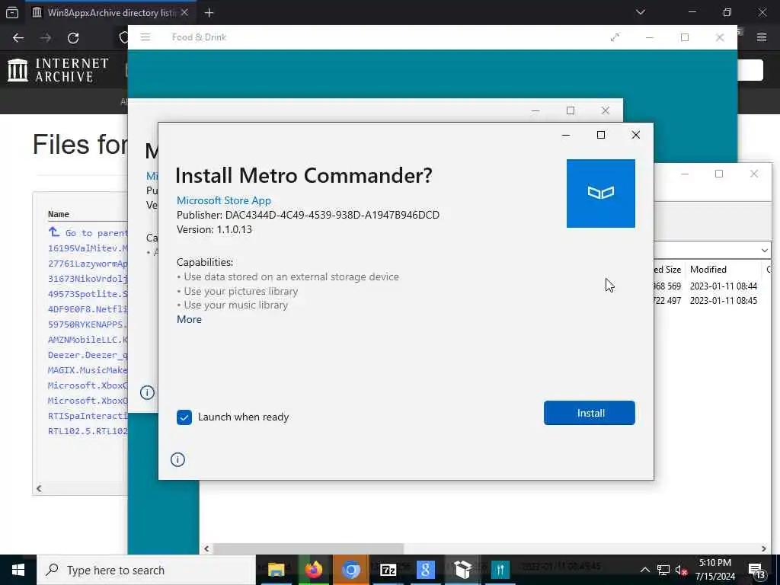Click the shield tracking protection icon
The height and width of the screenshot is (585, 780).
point(124,38)
